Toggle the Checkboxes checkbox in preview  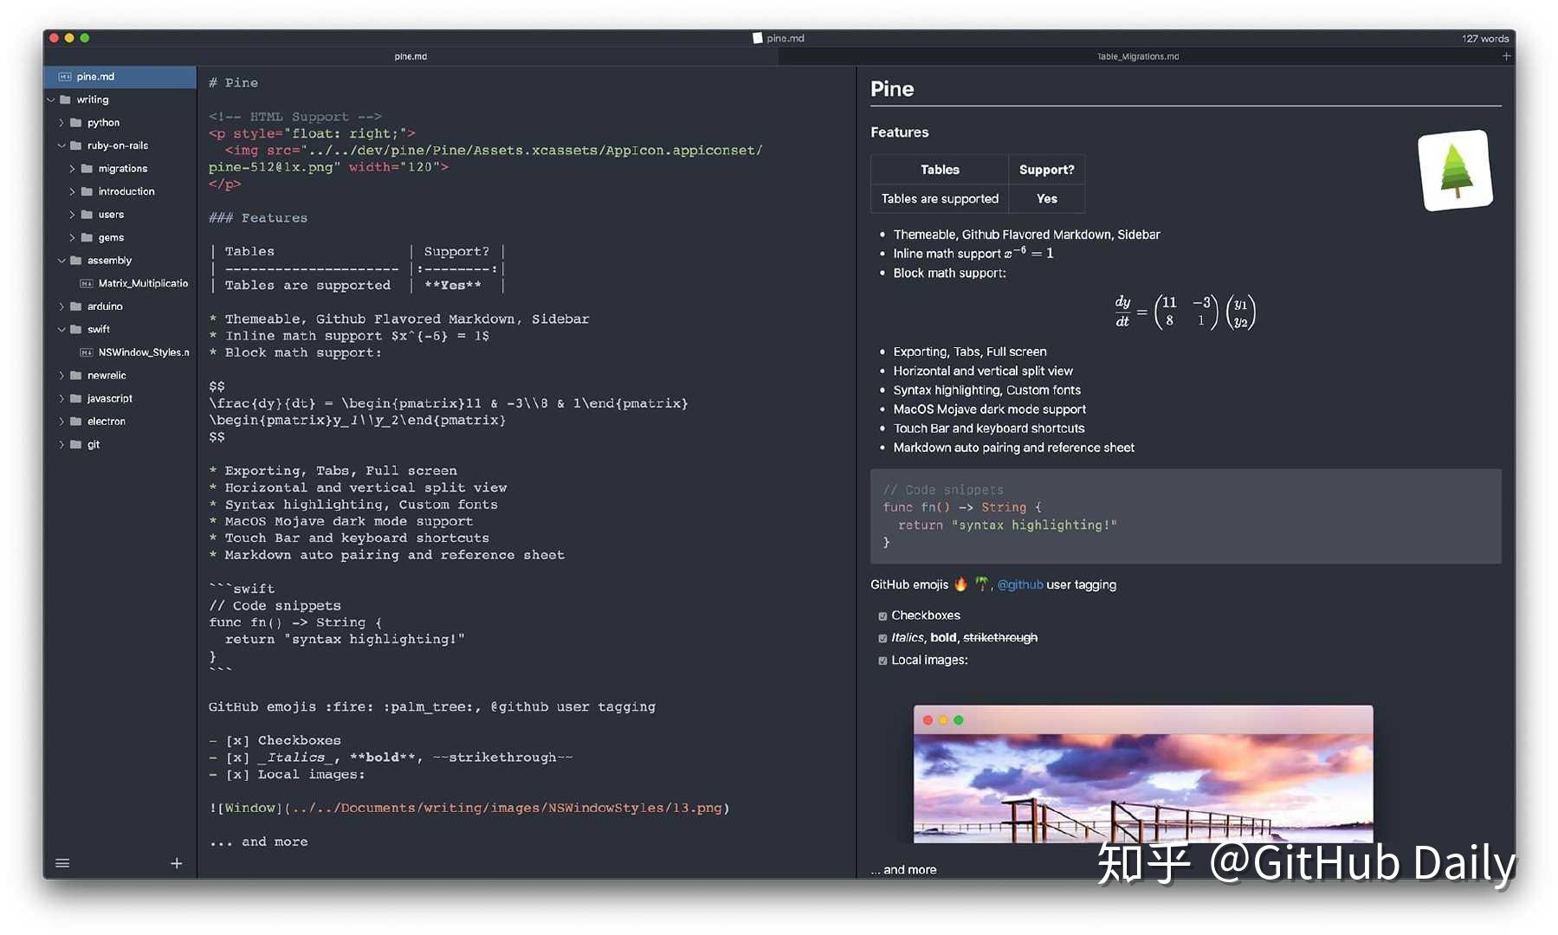882,616
